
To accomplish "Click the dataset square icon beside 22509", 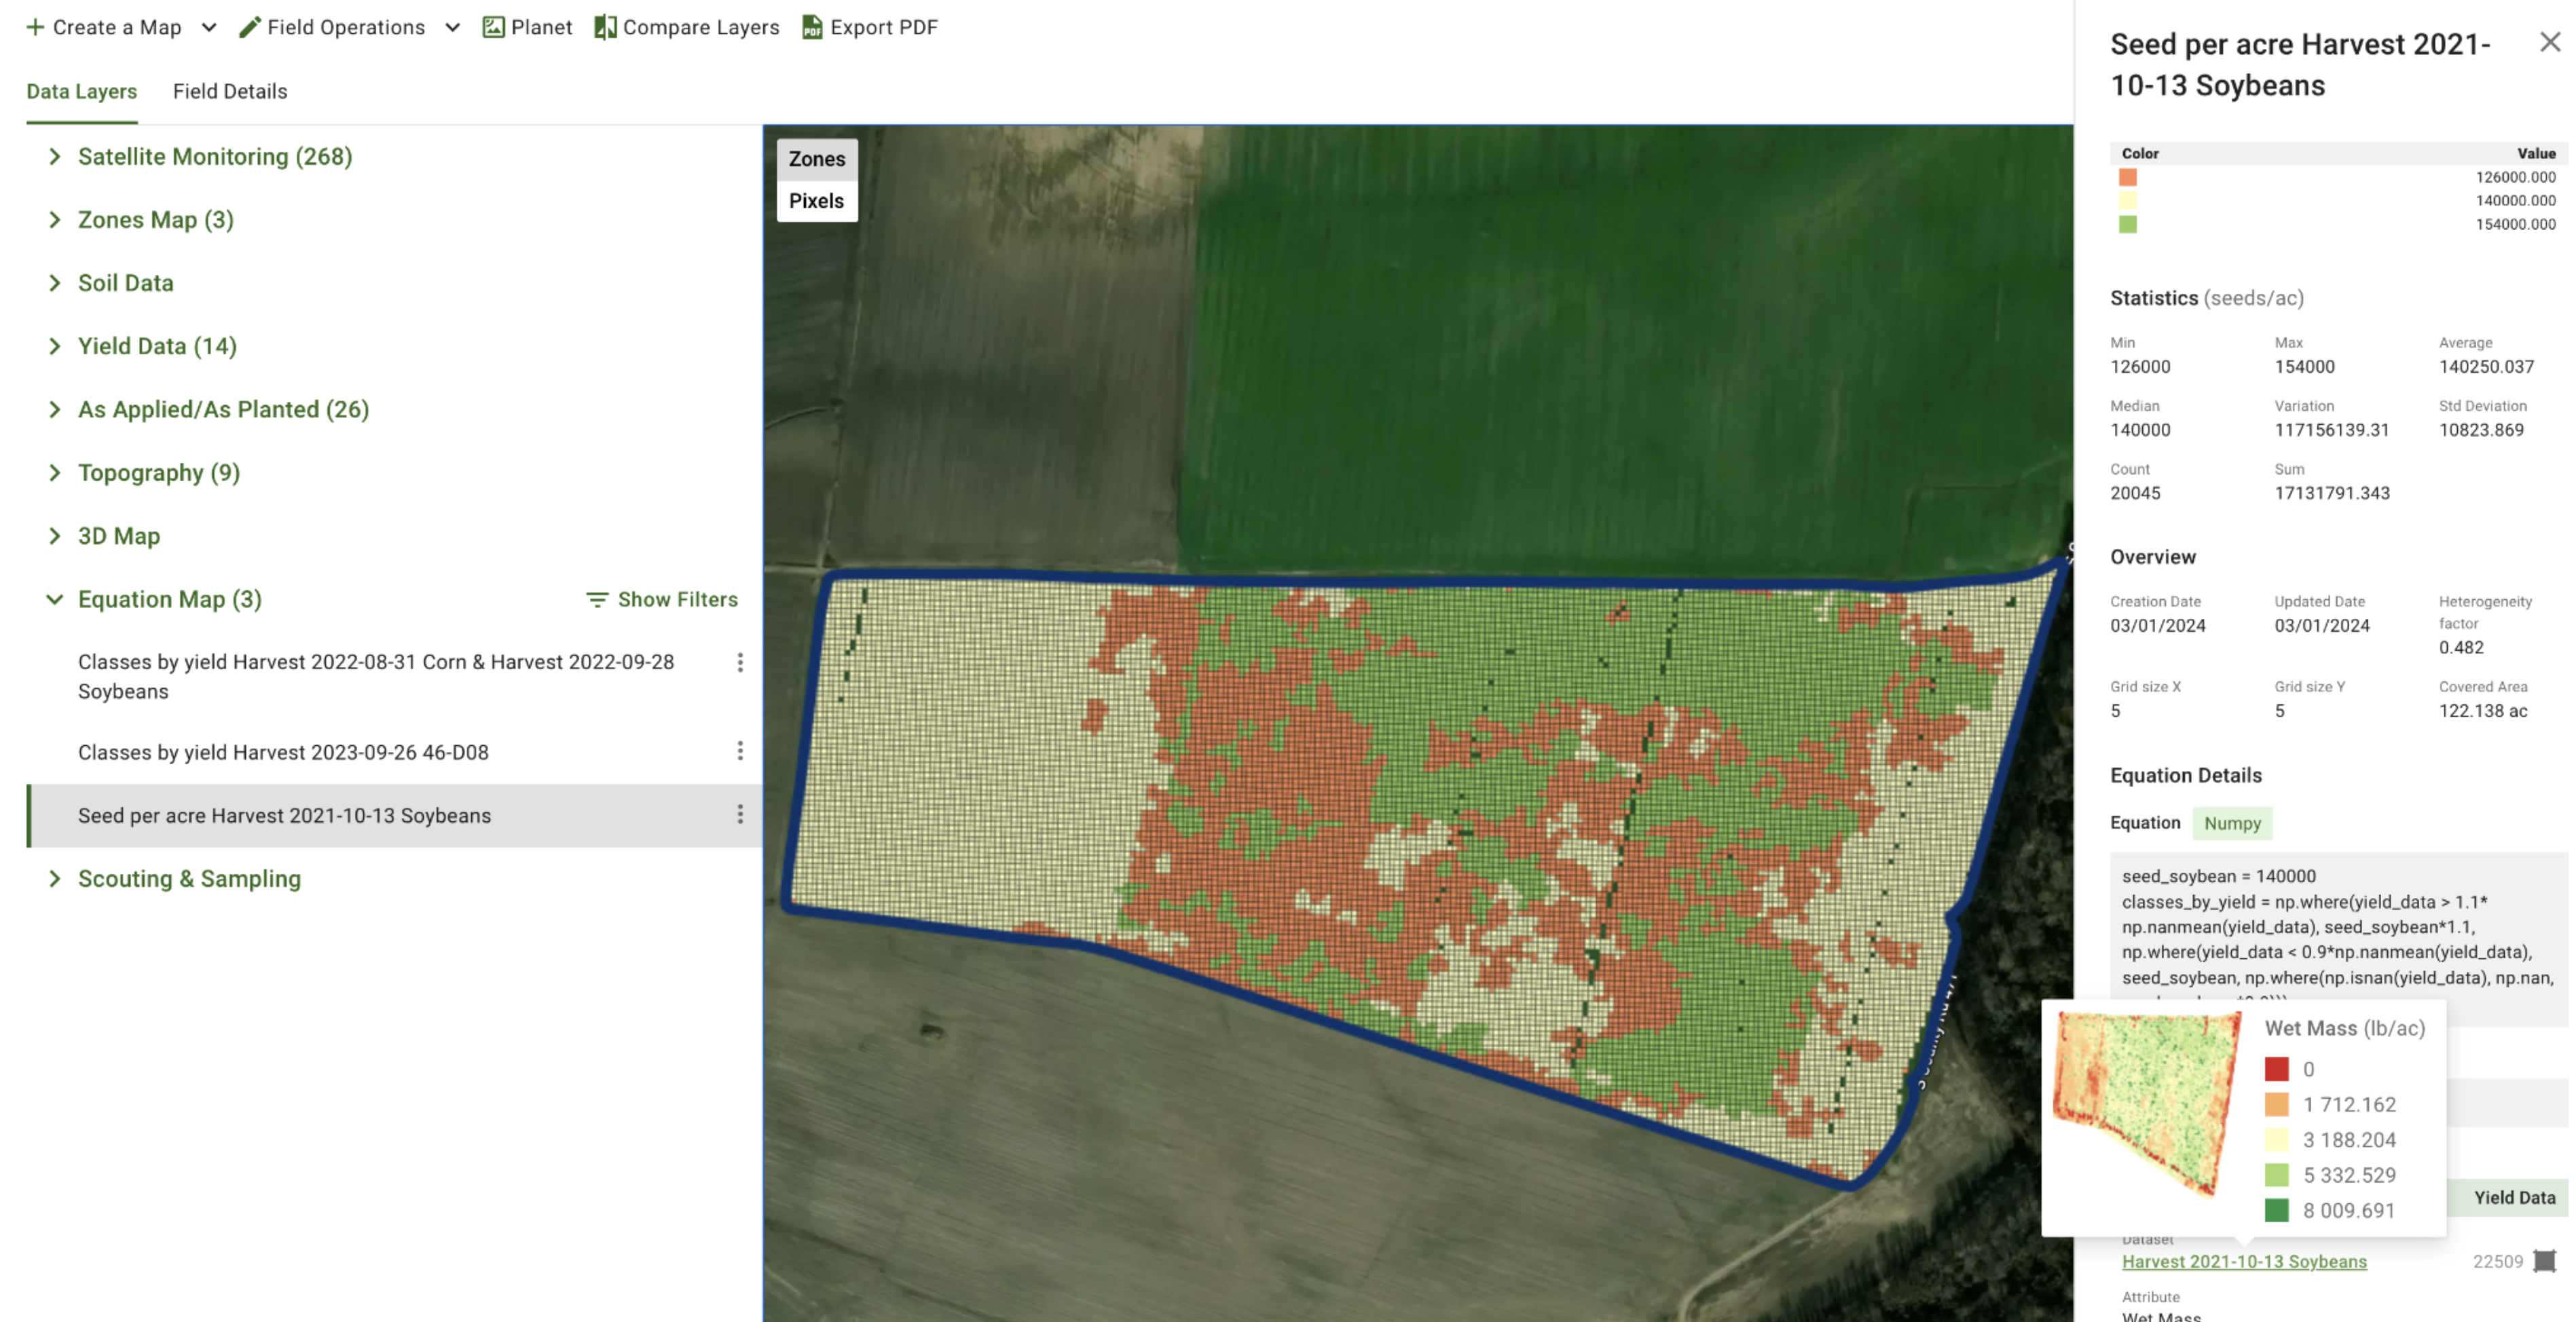I will pos(2545,1261).
